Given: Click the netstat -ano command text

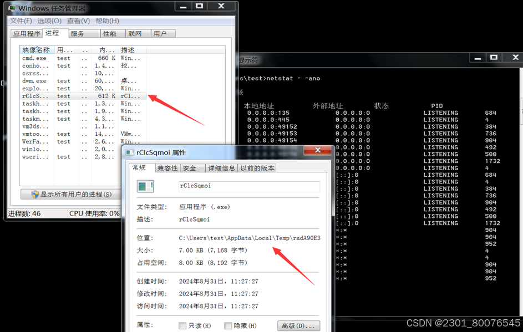Looking at the screenshot, I should point(293,78).
